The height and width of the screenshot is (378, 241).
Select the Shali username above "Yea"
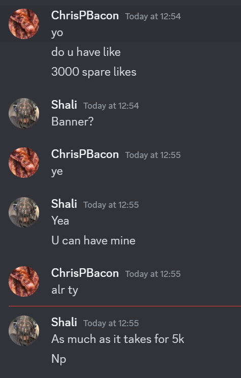(64, 204)
